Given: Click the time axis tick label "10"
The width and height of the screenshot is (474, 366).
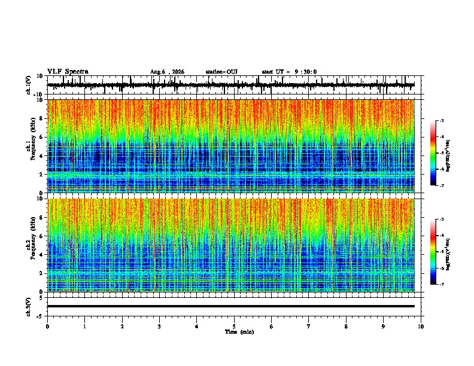Looking at the screenshot, I should click(x=421, y=327).
